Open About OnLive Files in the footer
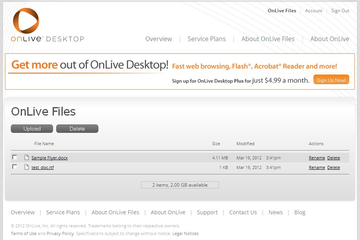This screenshot has width=360, height=240. click(115, 212)
